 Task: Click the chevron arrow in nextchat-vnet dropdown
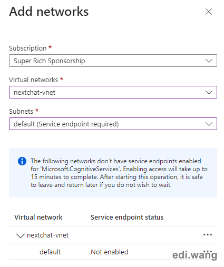click(x=209, y=92)
